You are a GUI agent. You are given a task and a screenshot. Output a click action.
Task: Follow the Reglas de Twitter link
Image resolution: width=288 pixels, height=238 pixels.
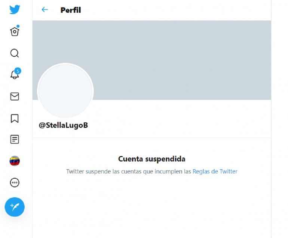215,172
